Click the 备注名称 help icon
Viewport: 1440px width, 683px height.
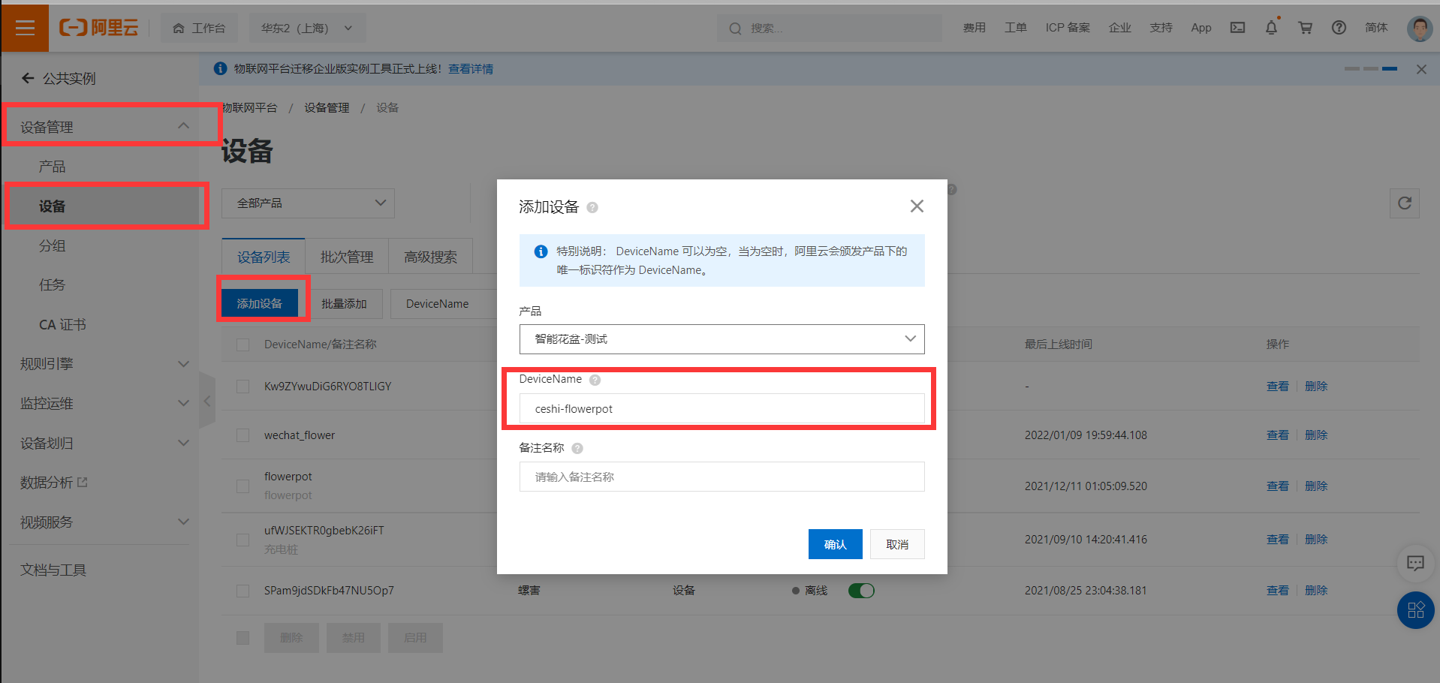pos(577,448)
